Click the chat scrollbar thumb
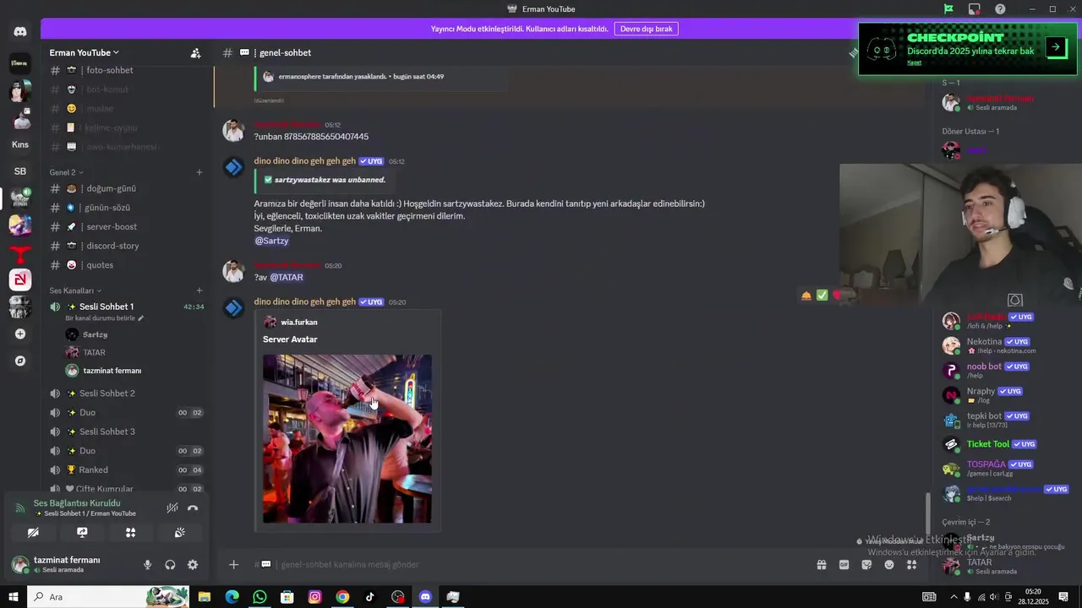Screen dimensions: 1082x608 point(927,513)
